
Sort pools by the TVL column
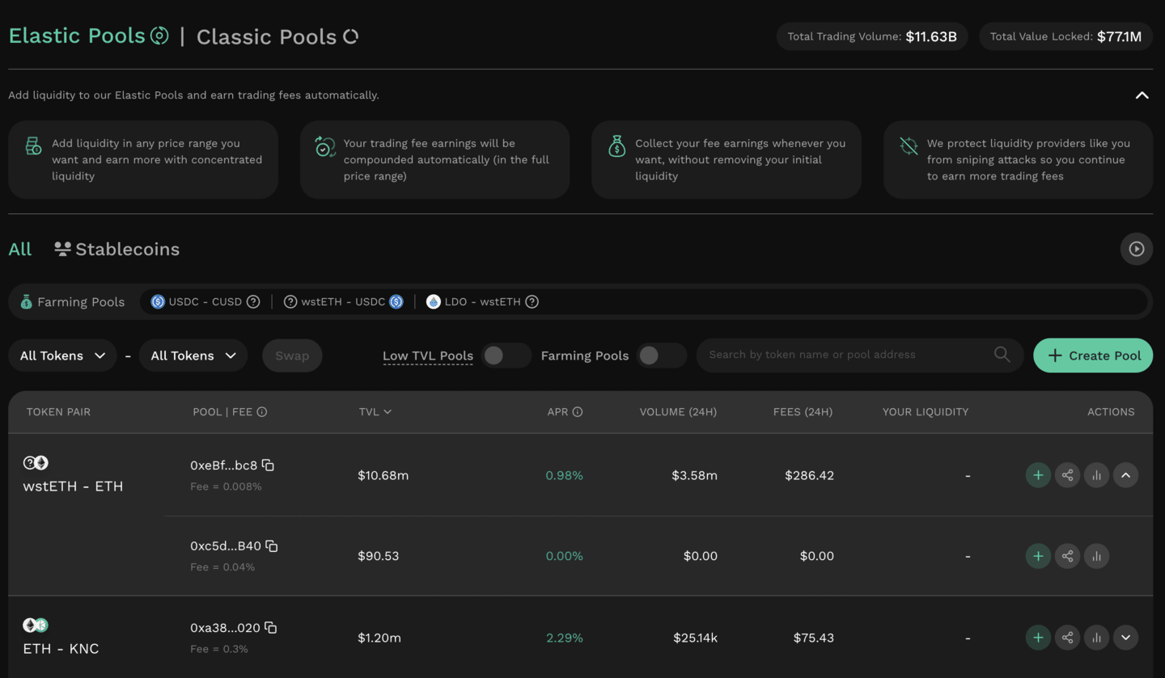[375, 412]
